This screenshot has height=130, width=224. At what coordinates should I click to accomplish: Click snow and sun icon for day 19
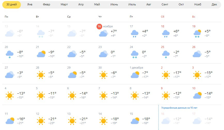coord(197,34)
